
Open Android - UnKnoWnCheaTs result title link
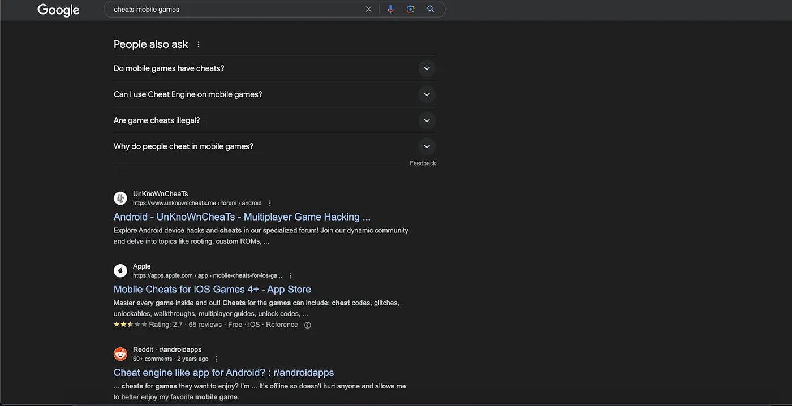click(242, 217)
